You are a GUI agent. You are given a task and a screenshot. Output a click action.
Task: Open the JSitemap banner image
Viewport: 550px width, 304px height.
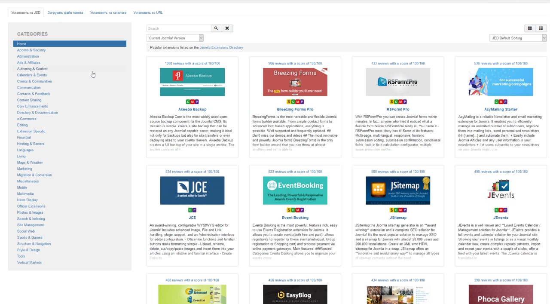tap(398, 190)
